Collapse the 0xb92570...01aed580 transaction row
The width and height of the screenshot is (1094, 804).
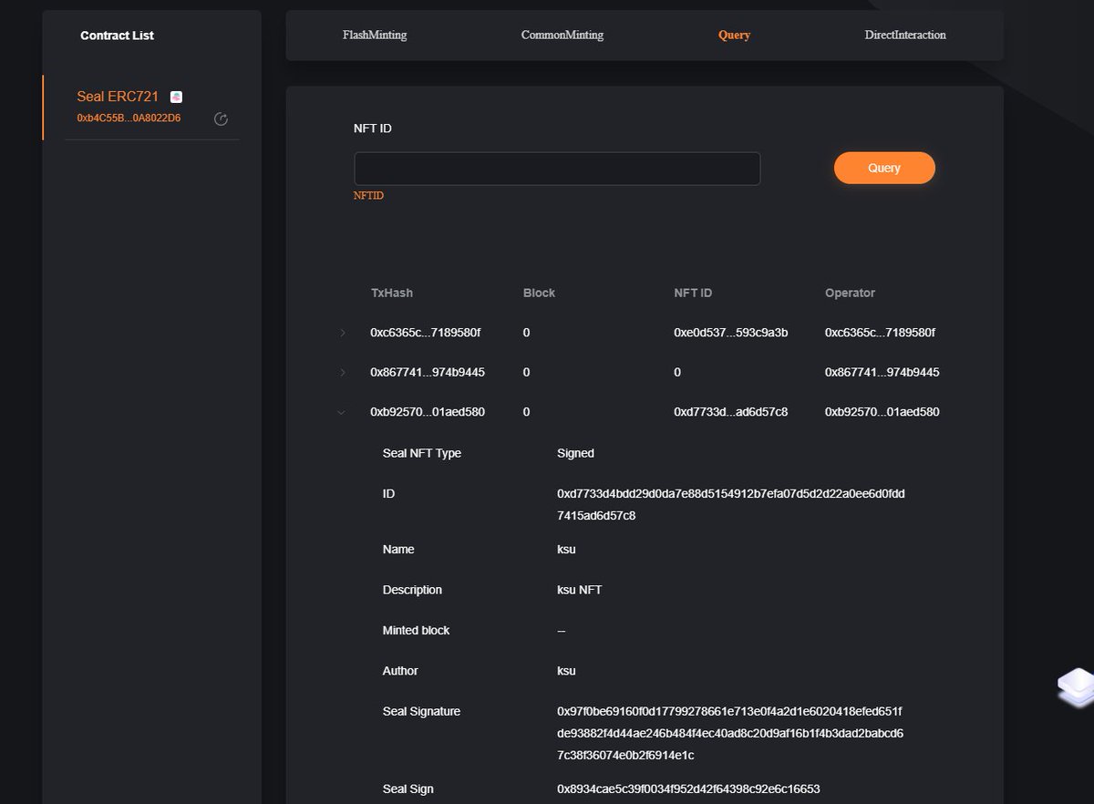click(x=342, y=412)
